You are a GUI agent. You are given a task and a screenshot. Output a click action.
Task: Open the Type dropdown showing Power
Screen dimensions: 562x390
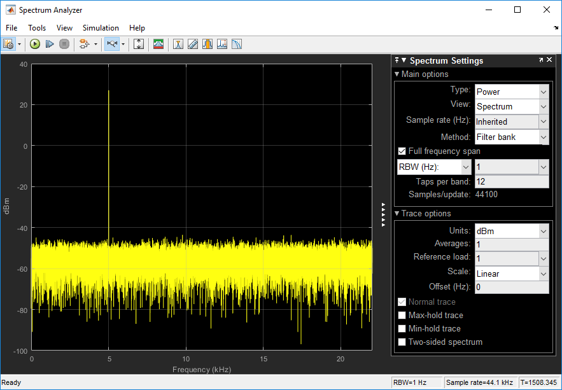click(x=511, y=92)
